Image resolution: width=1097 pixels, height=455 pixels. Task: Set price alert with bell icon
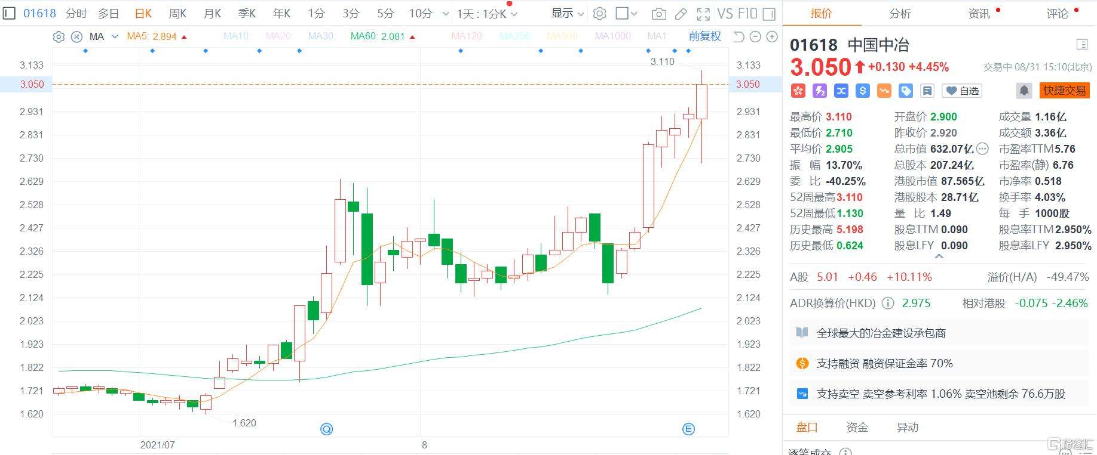(x=1024, y=91)
